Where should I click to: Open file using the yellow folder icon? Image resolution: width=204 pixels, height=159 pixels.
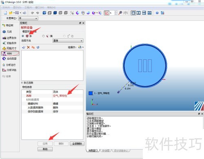[x=11, y=13]
